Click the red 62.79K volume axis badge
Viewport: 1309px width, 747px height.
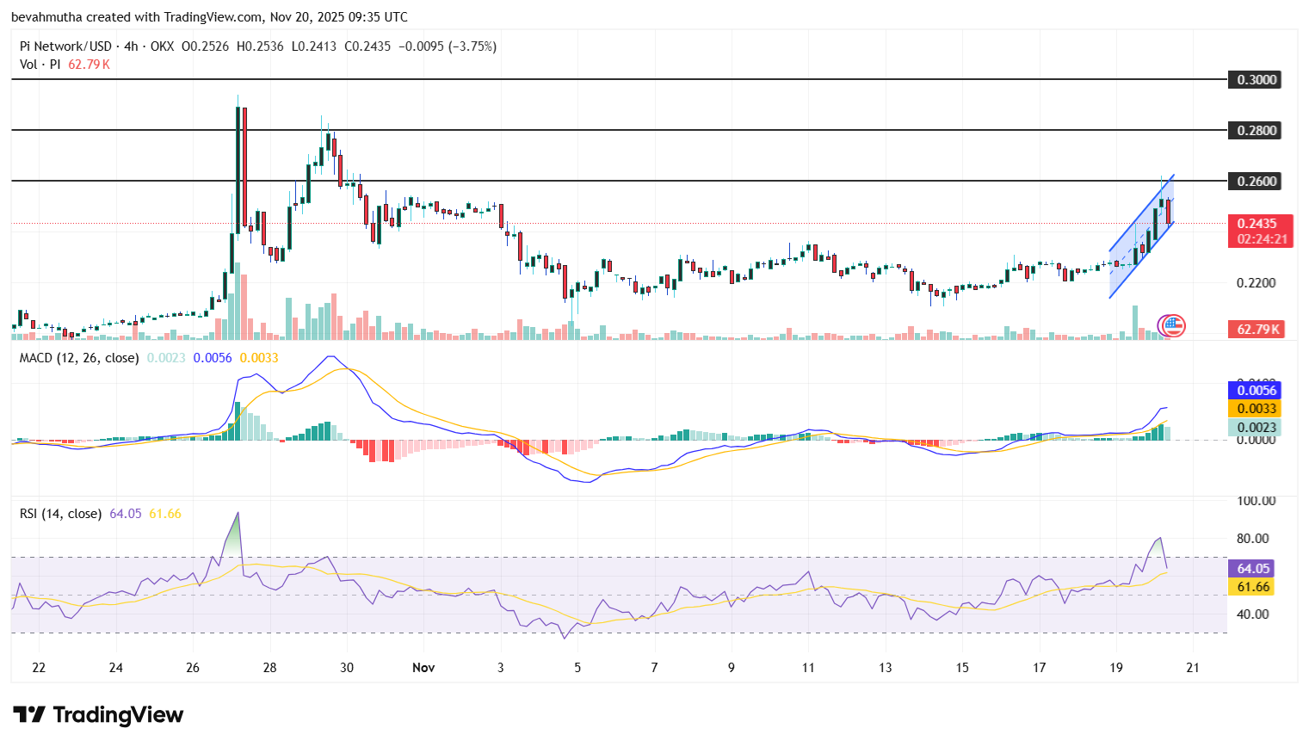pyautogui.click(x=1257, y=329)
